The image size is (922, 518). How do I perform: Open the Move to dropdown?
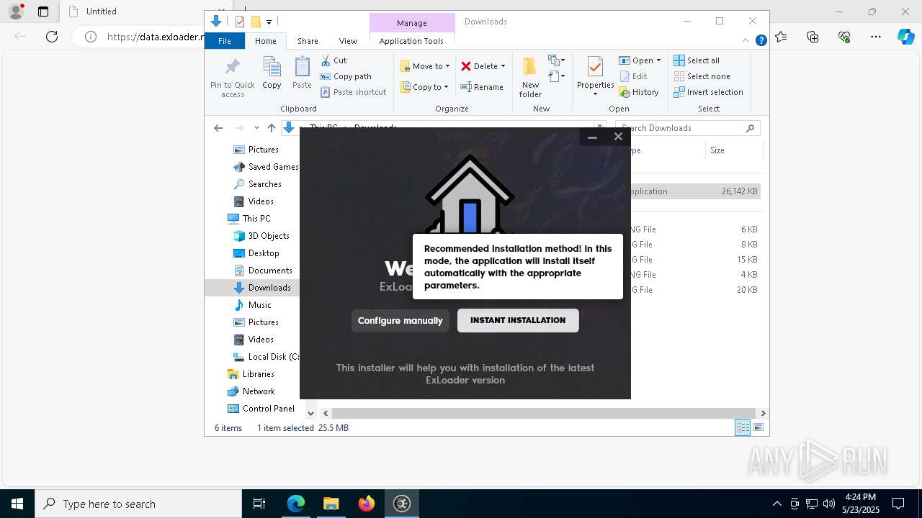coord(425,66)
